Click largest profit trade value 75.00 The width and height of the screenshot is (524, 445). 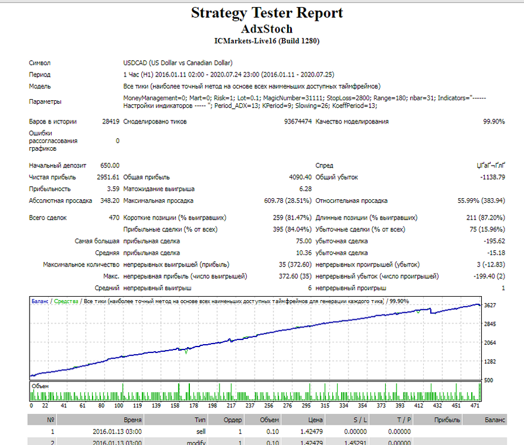303,241
